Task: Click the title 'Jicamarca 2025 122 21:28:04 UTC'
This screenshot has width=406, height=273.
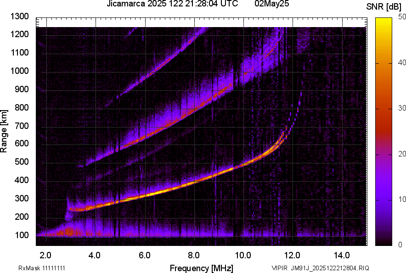Action: tap(172, 4)
